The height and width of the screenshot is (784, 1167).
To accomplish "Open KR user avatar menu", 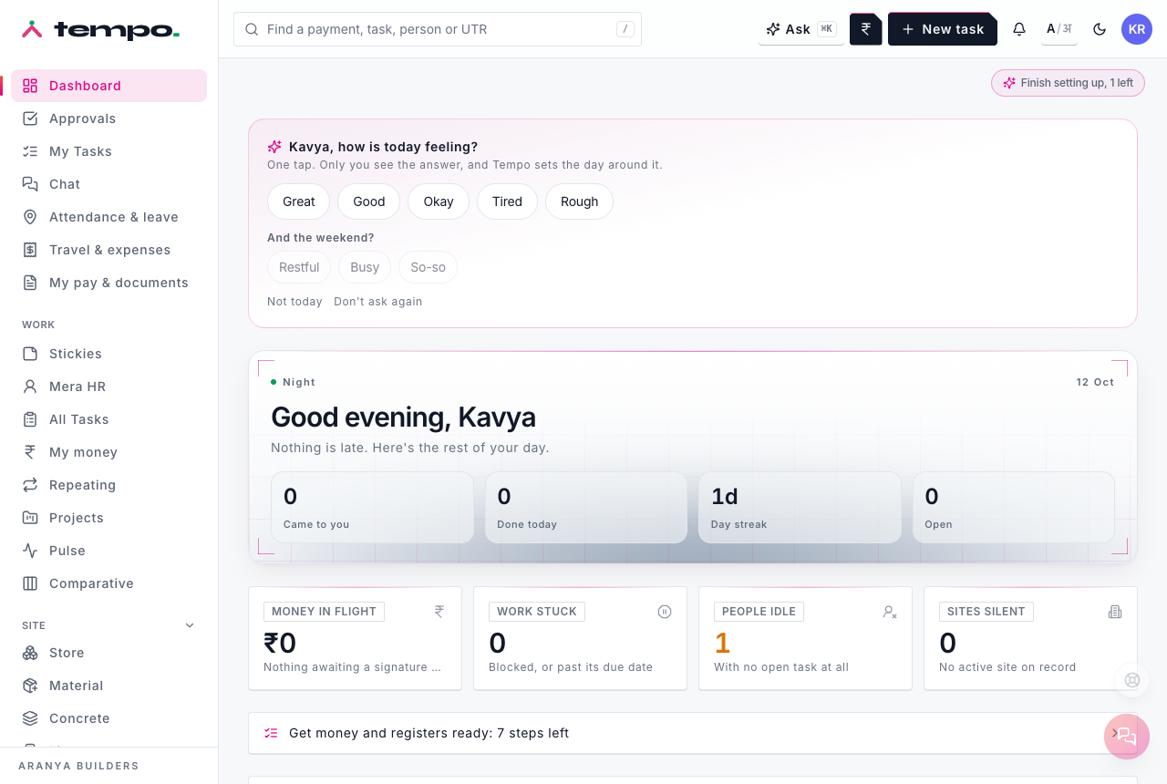I will pyautogui.click(x=1137, y=29).
